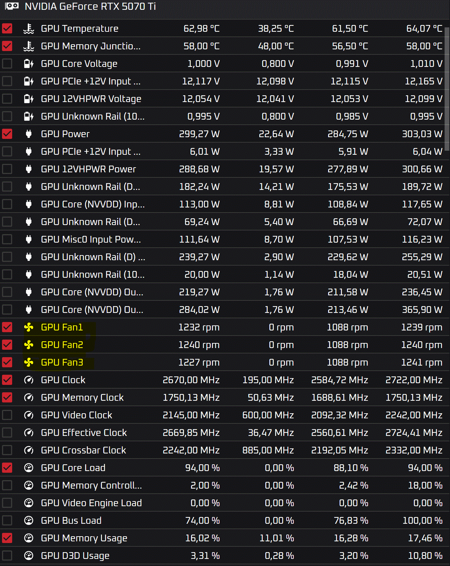Screen dimensions: 450x566
Task: Select the GPU Crossbar Clock label
Action: click(83, 450)
